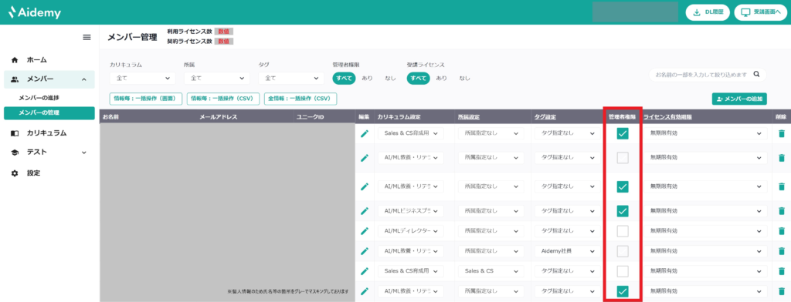
Task: Click the search magnifier icon
Action: (x=756, y=75)
